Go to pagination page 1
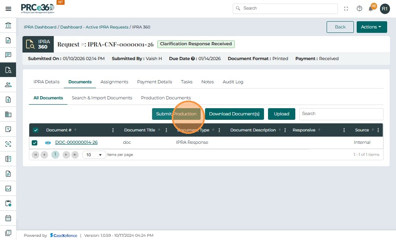 (55, 154)
